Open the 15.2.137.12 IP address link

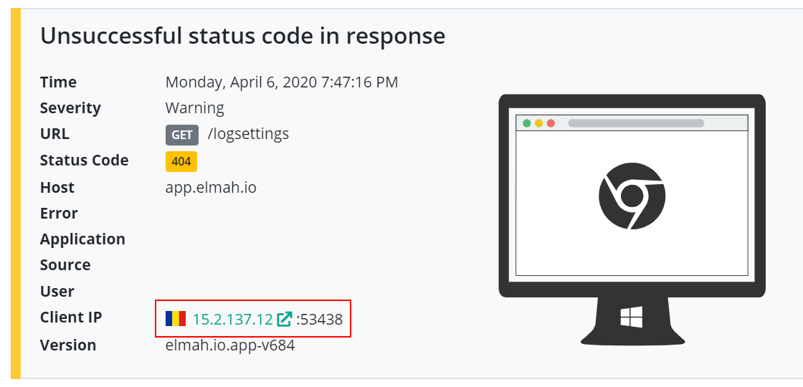[232, 320]
